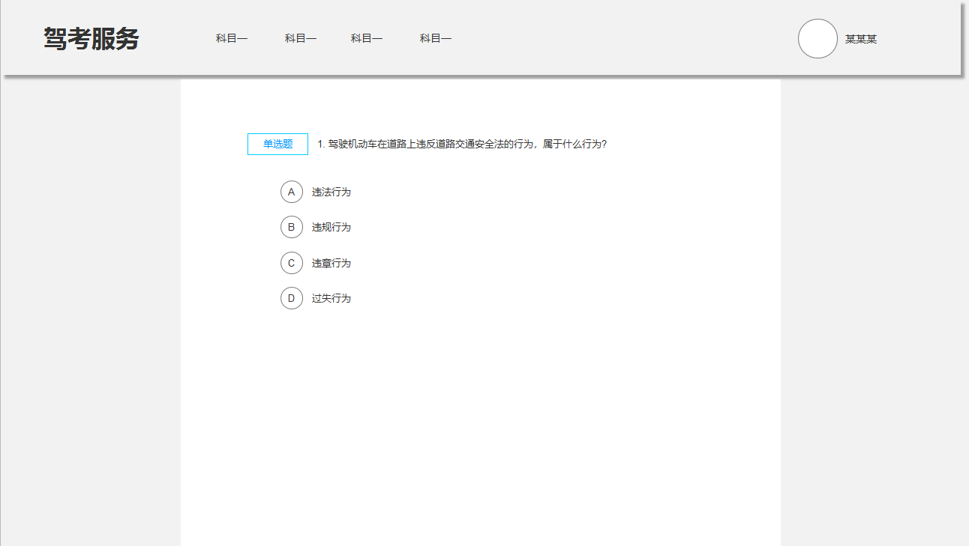The height and width of the screenshot is (546, 969).
Task: Click the 驾考服务 site logo
Action: tap(91, 39)
